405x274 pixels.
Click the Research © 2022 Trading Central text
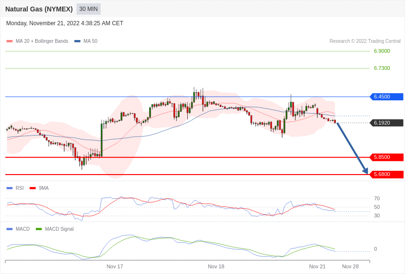click(x=365, y=41)
